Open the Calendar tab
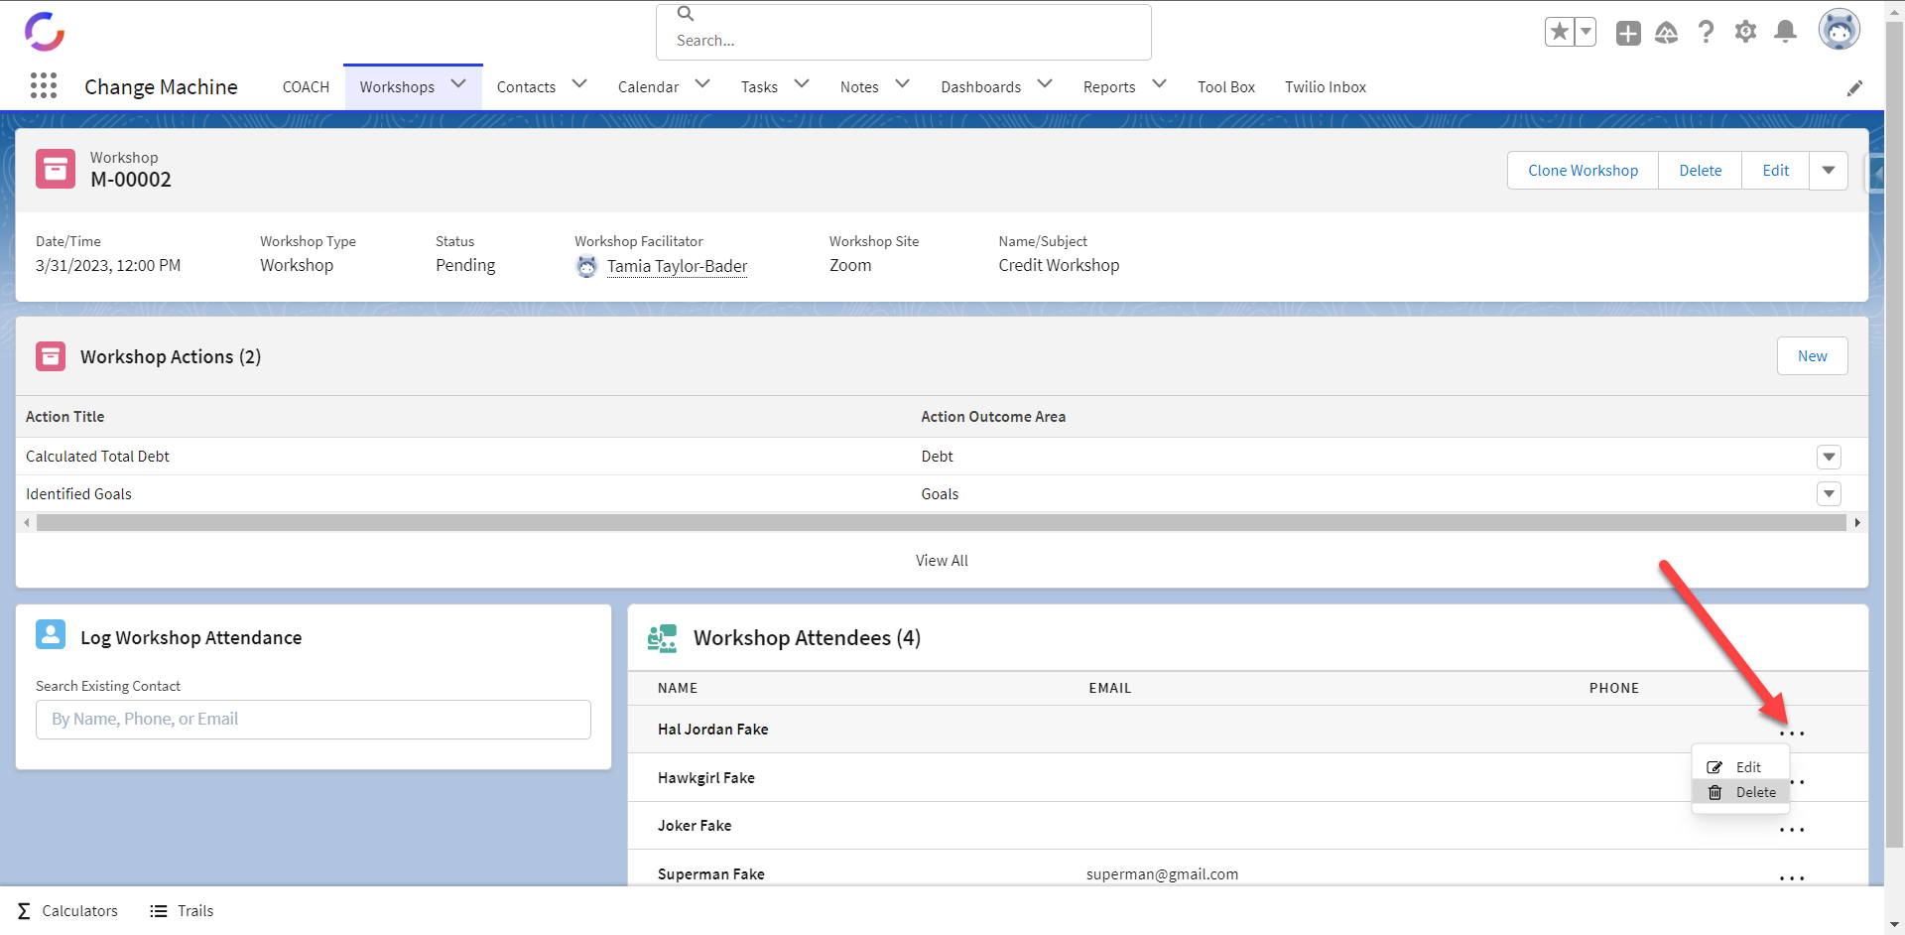The width and height of the screenshot is (1905, 935). coord(648,87)
